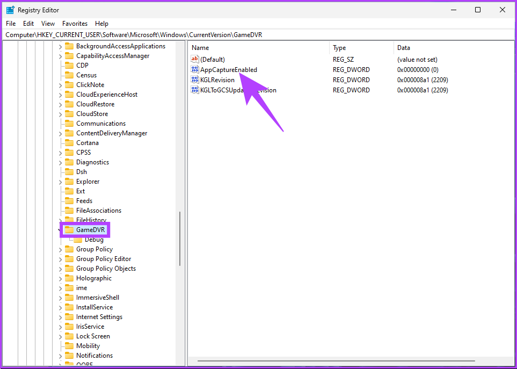Image resolution: width=517 pixels, height=369 pixels.
Task: Expand the Group Policy key
Action: [60, 249]
